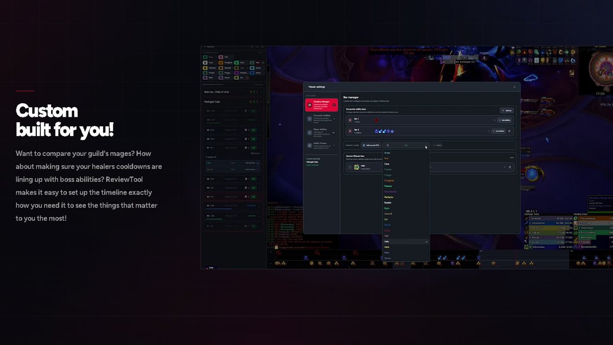Select checked Velo in the player list

tap(405, 242)
